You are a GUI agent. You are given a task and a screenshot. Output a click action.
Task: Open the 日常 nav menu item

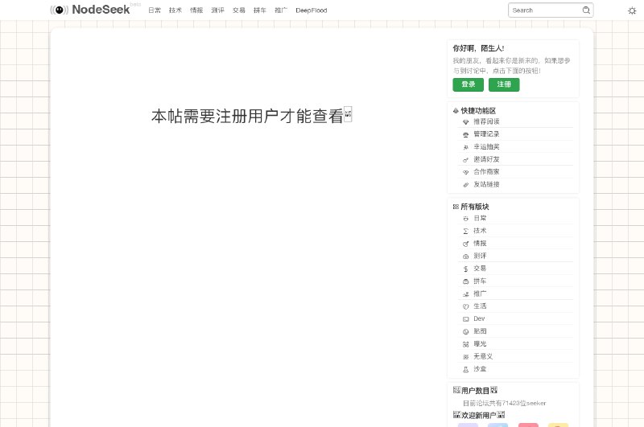(x=155, y=10)
